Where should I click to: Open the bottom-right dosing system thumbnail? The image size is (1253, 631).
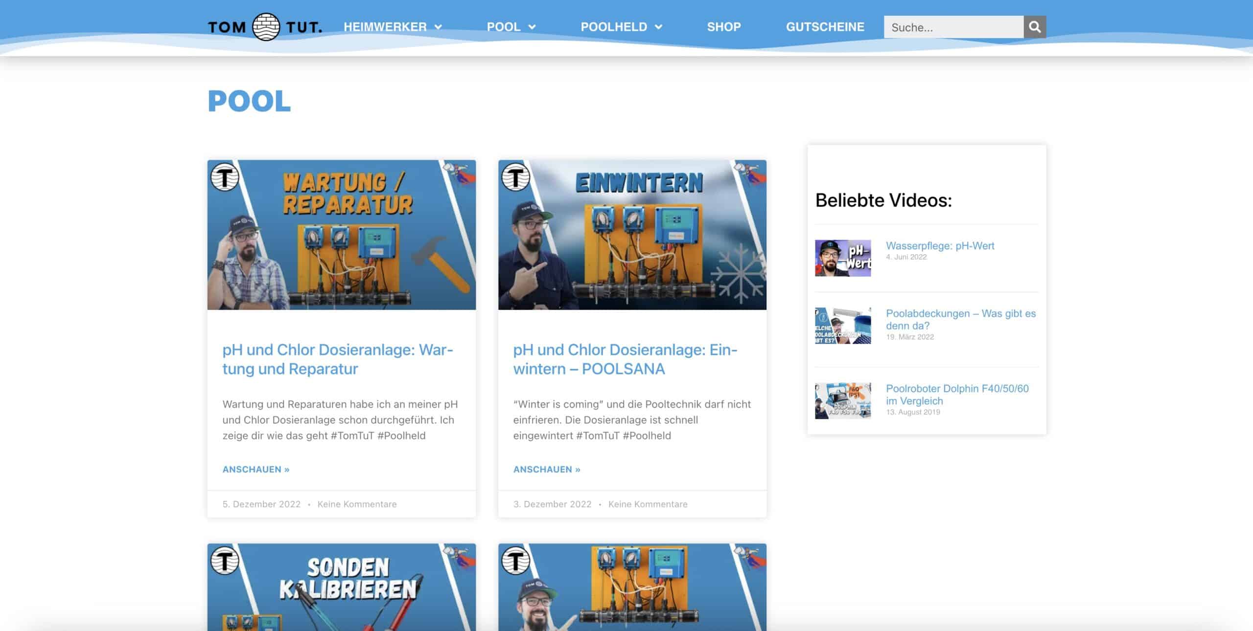point(632,587)
